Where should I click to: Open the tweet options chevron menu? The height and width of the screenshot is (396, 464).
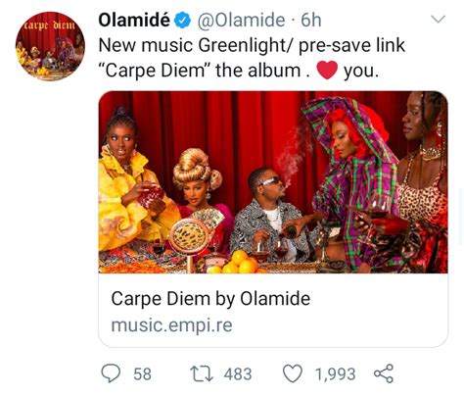pos(438,19)
